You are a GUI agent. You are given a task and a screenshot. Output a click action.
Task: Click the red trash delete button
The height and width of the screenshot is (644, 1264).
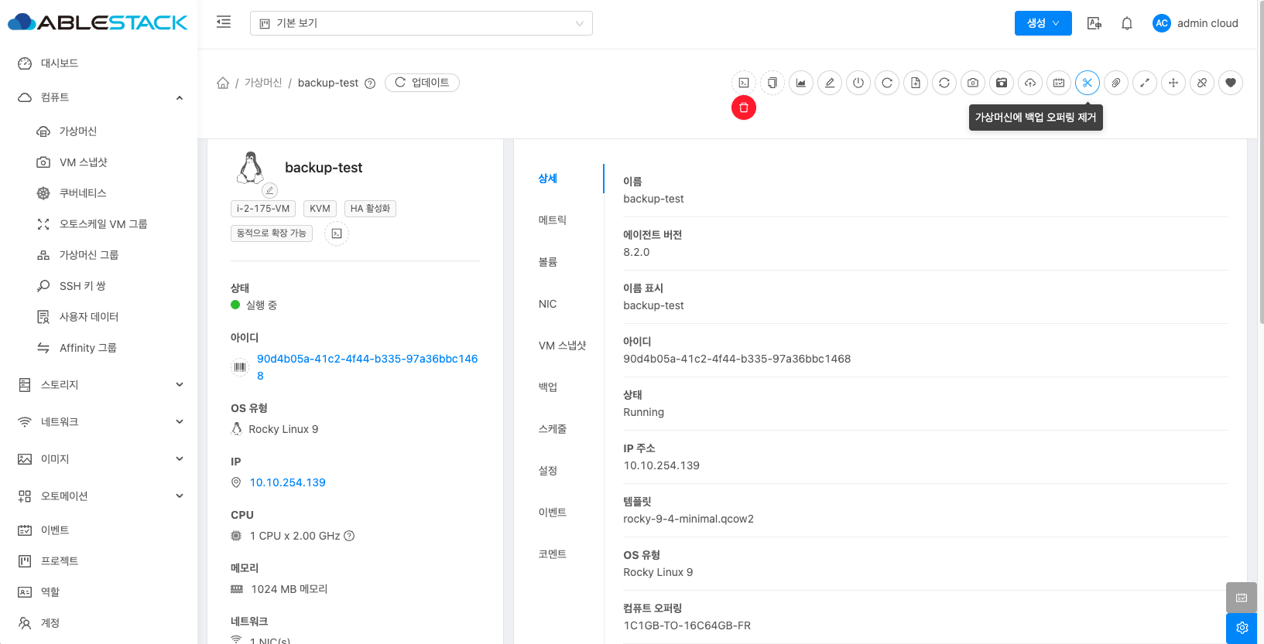pos(743,107)
